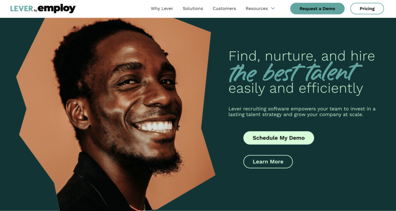Click the handwritten "the best talent" text
This screenshot has width=396, height=211.
[x=295, y=72]
